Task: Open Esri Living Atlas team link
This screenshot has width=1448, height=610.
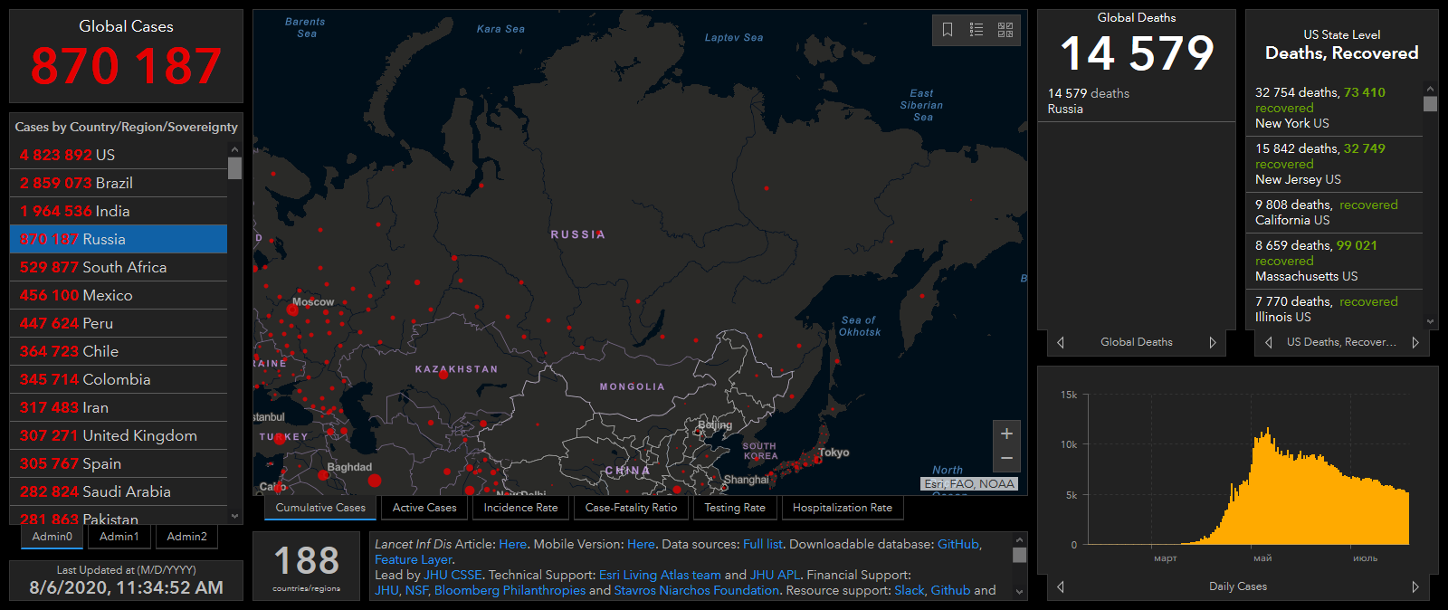Action: click(x=660, y=575)
